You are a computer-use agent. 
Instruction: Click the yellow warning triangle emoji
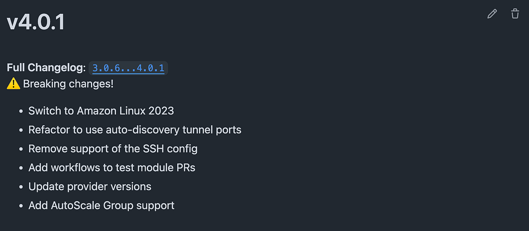[x=14, y=84]
